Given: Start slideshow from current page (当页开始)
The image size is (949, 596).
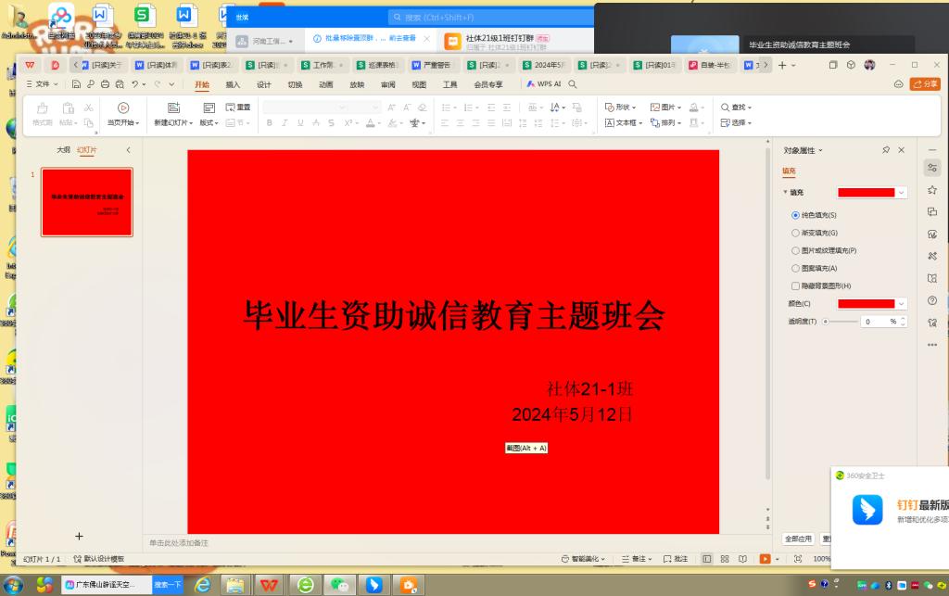Looking at the screenshot, I should click(123, 114).
